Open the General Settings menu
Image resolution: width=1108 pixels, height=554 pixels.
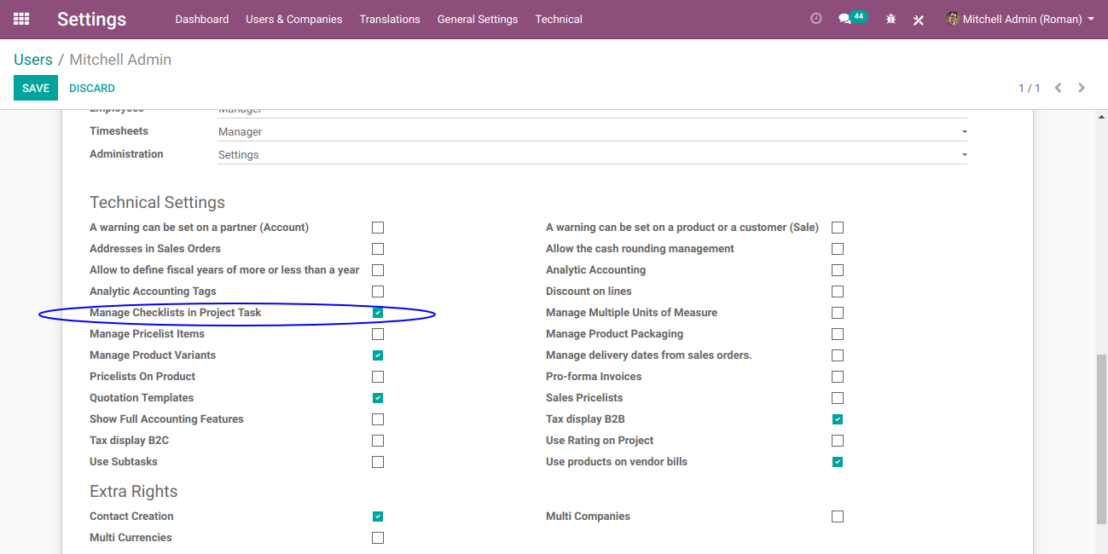click(478, 19)
